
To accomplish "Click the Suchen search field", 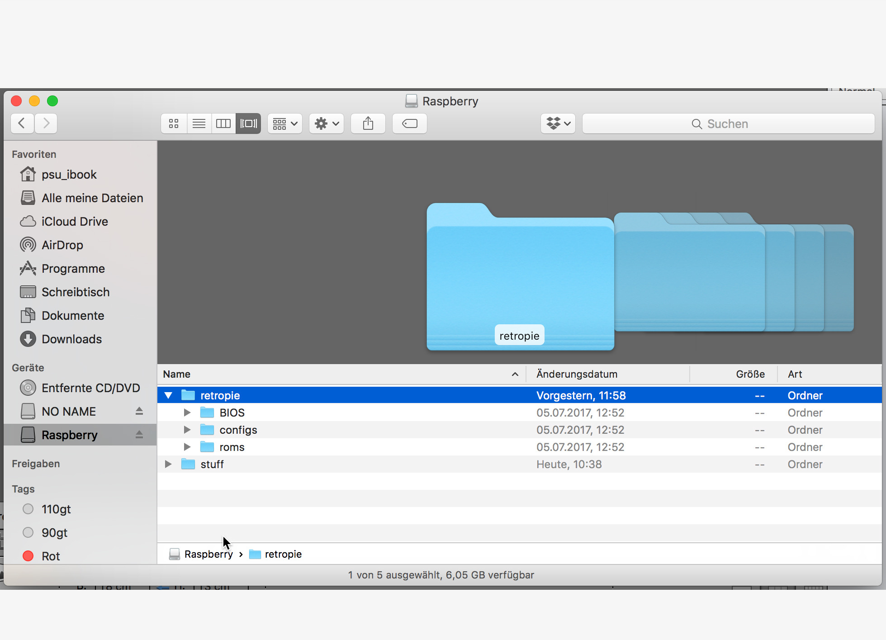I will pos(727,124).
